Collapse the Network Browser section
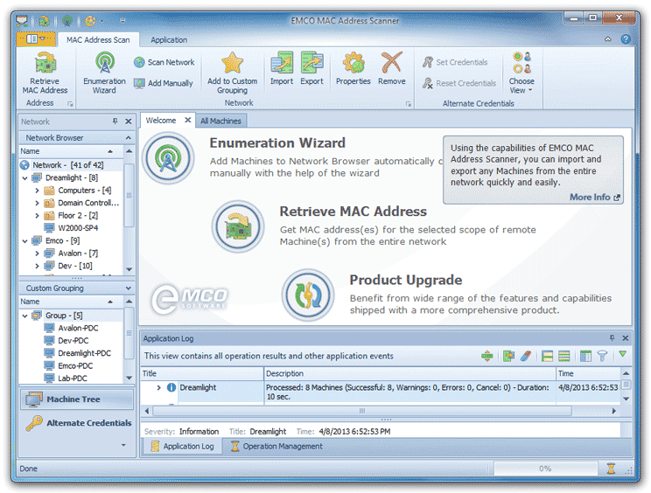This screenshot has height=493, width=651. 129,137
